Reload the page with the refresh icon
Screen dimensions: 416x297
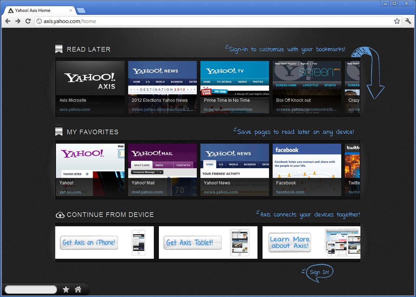click(x=28, y=21)
